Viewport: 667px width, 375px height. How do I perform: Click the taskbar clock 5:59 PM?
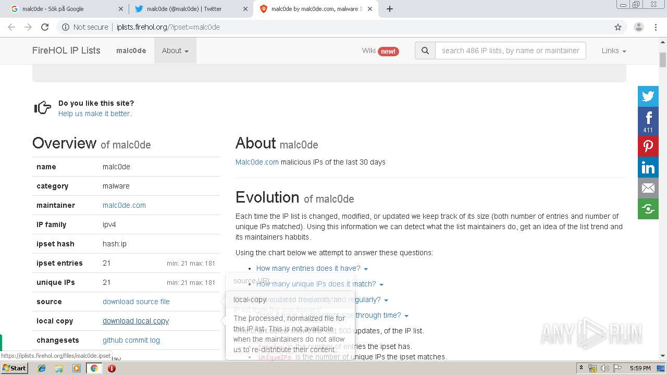[640, 368]
